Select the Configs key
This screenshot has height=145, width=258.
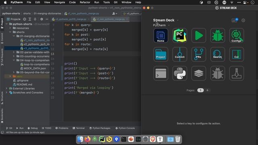point(237,35)
